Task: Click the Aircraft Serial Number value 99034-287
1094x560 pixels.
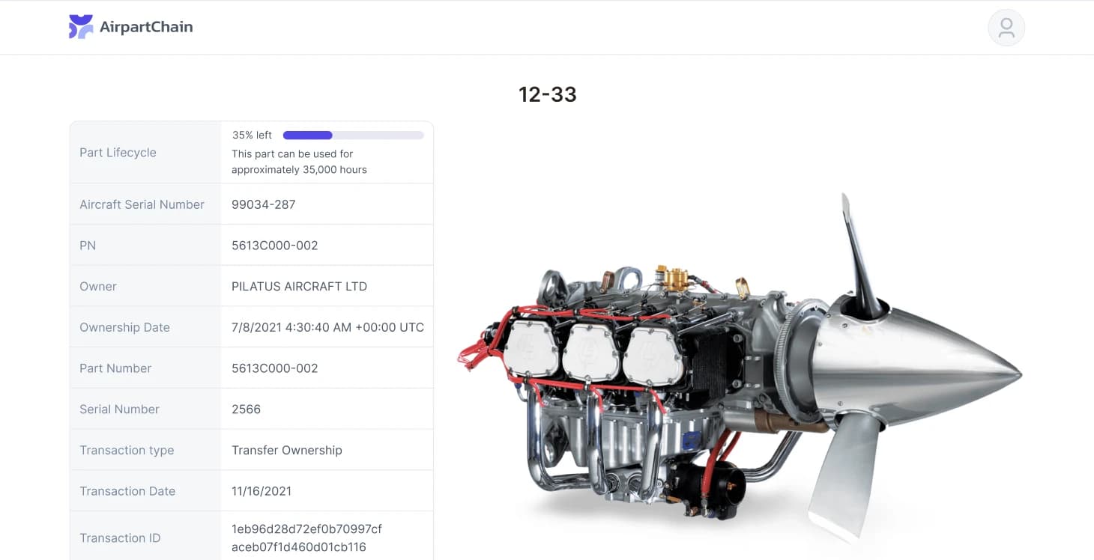Action: pos(264,204)
